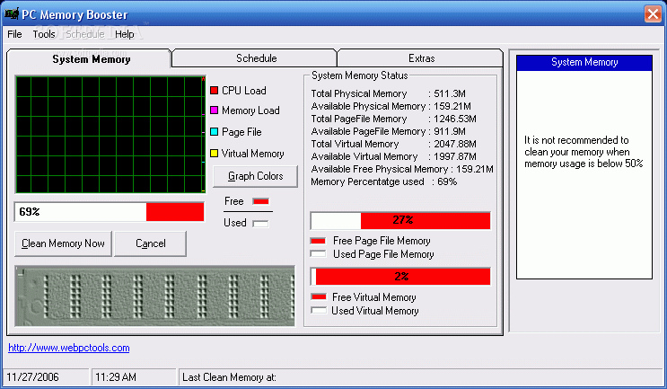Open the File menu

click(14, 34)
